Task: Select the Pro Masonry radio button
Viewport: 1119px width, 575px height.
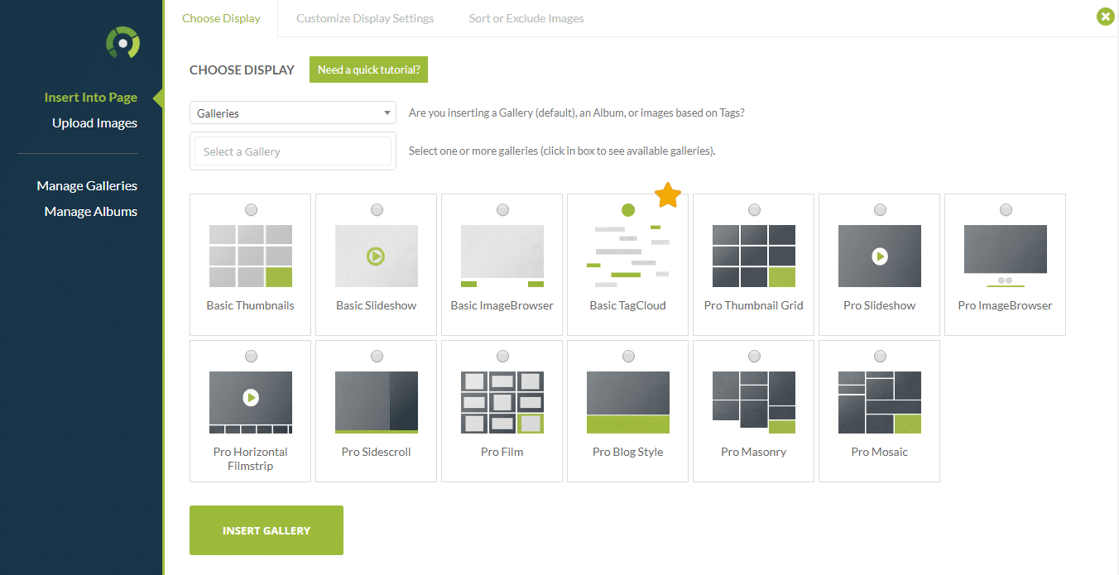Action: point(754,357)
